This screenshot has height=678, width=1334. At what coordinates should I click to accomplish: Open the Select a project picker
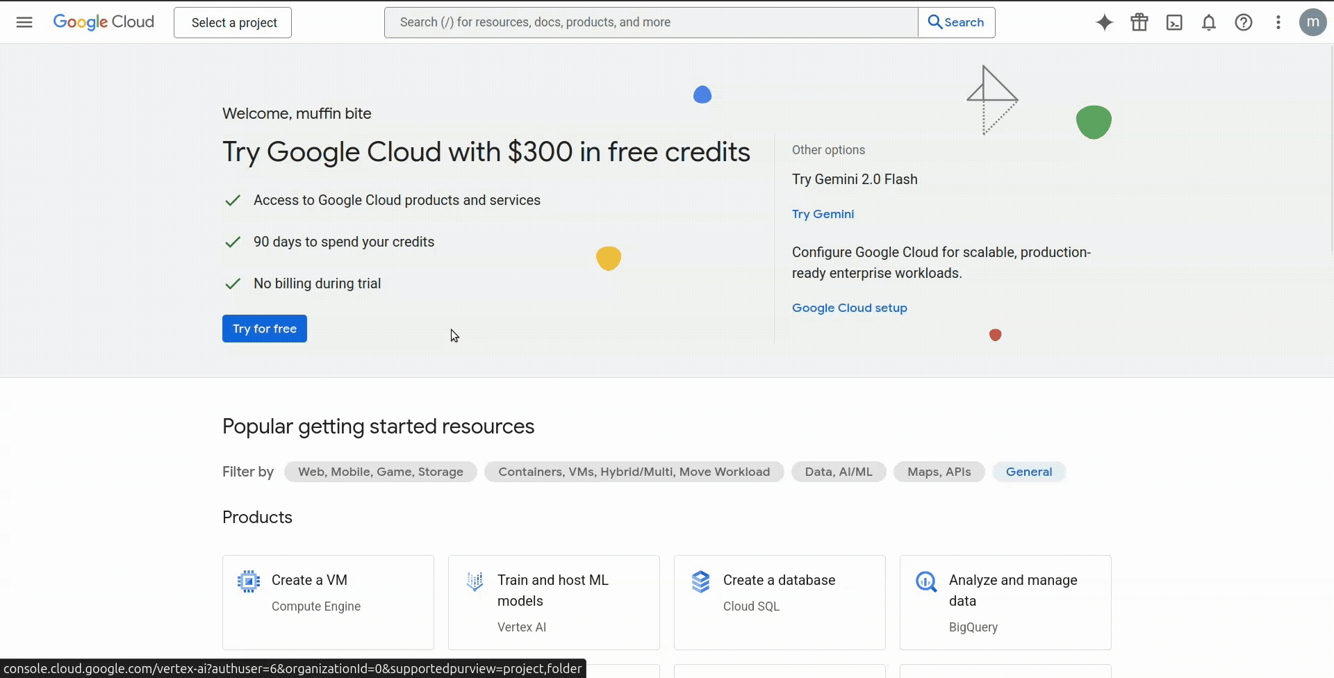click(x=233, y=22)
